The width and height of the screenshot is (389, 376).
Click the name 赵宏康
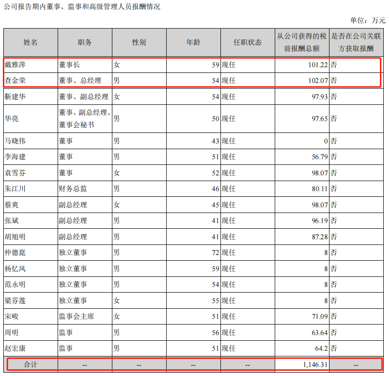tap(15, 348)
